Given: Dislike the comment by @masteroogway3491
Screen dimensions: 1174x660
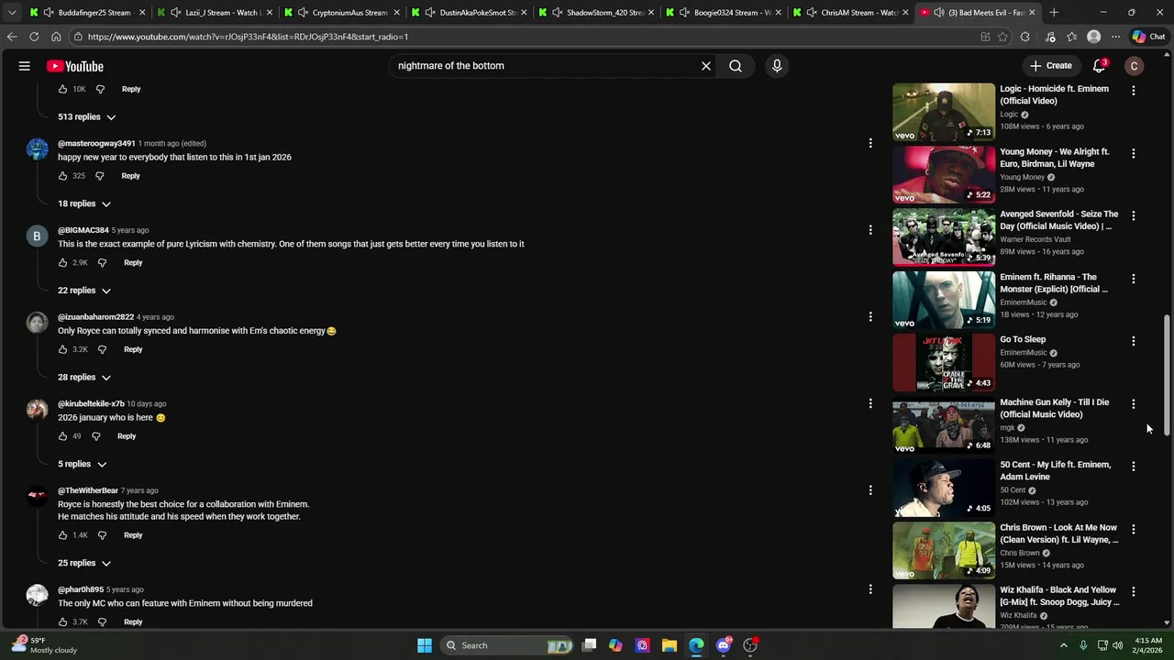Looking at the screenshot, I should coord(100,176).
